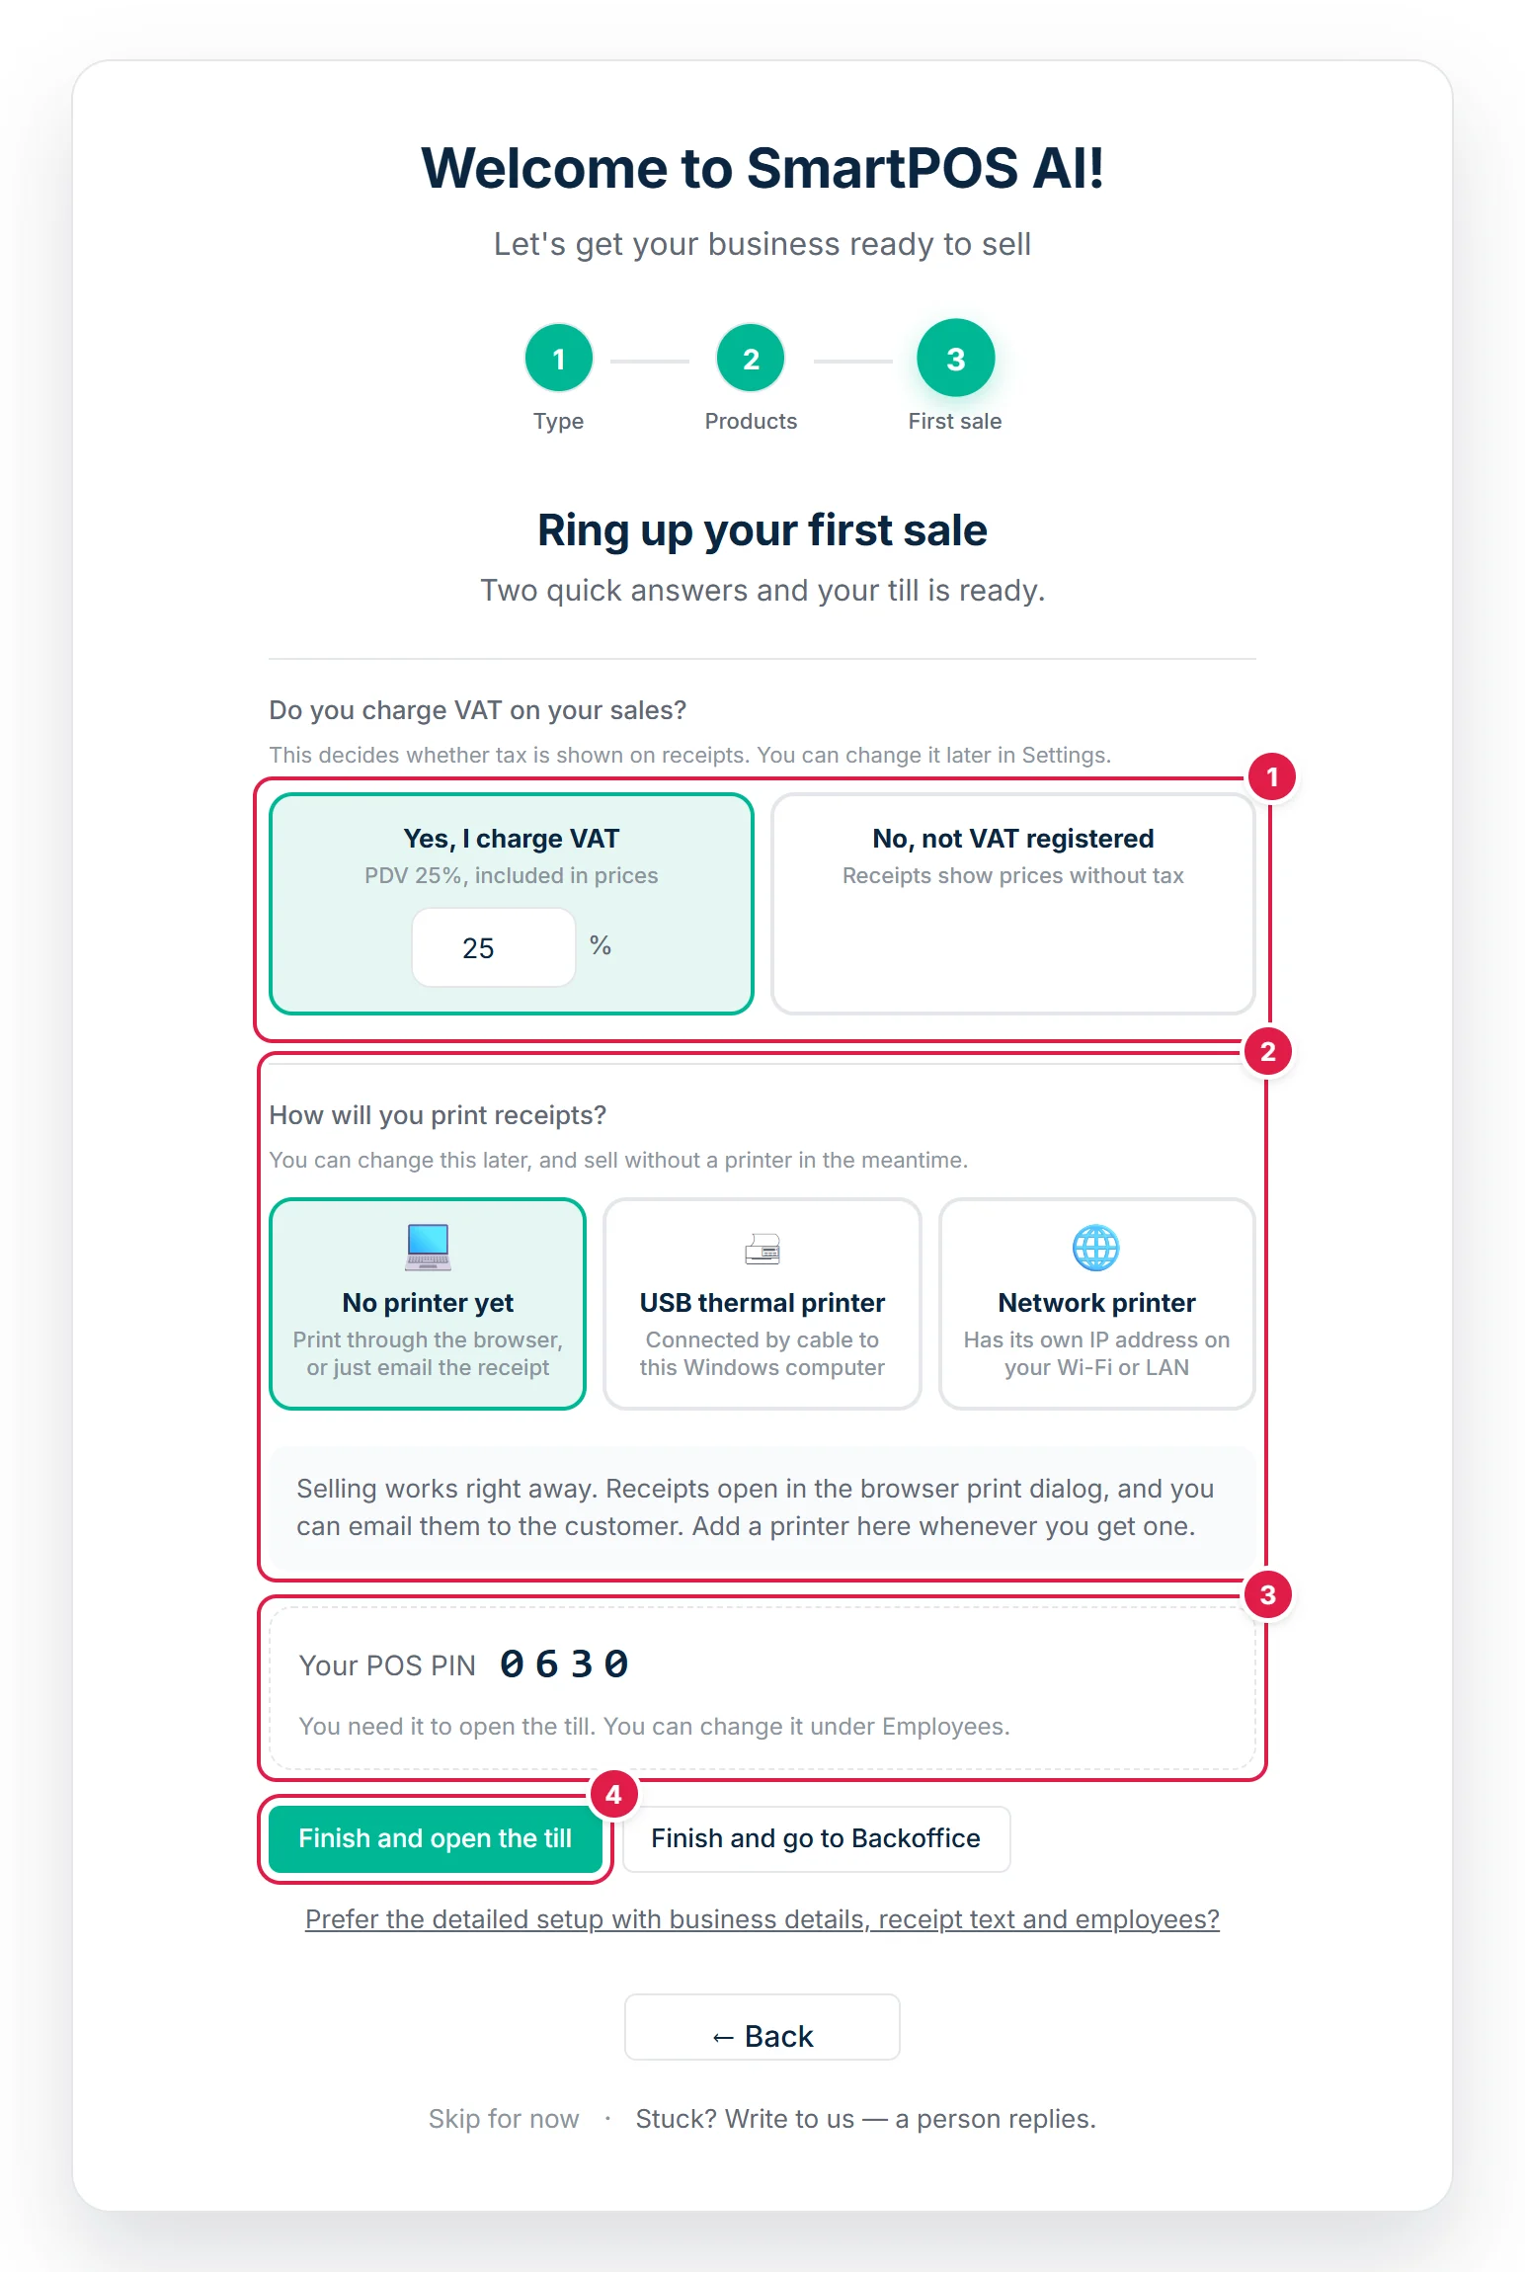Click the laptop icon for No printer yet
The image size is (1525, 2272).
tap(428, 1247)
